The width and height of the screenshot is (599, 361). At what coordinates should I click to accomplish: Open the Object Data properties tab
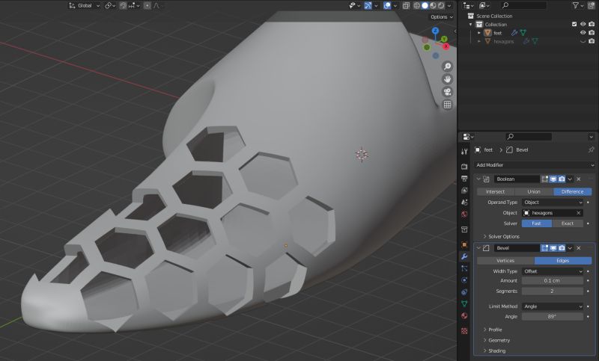click(464, 303)
